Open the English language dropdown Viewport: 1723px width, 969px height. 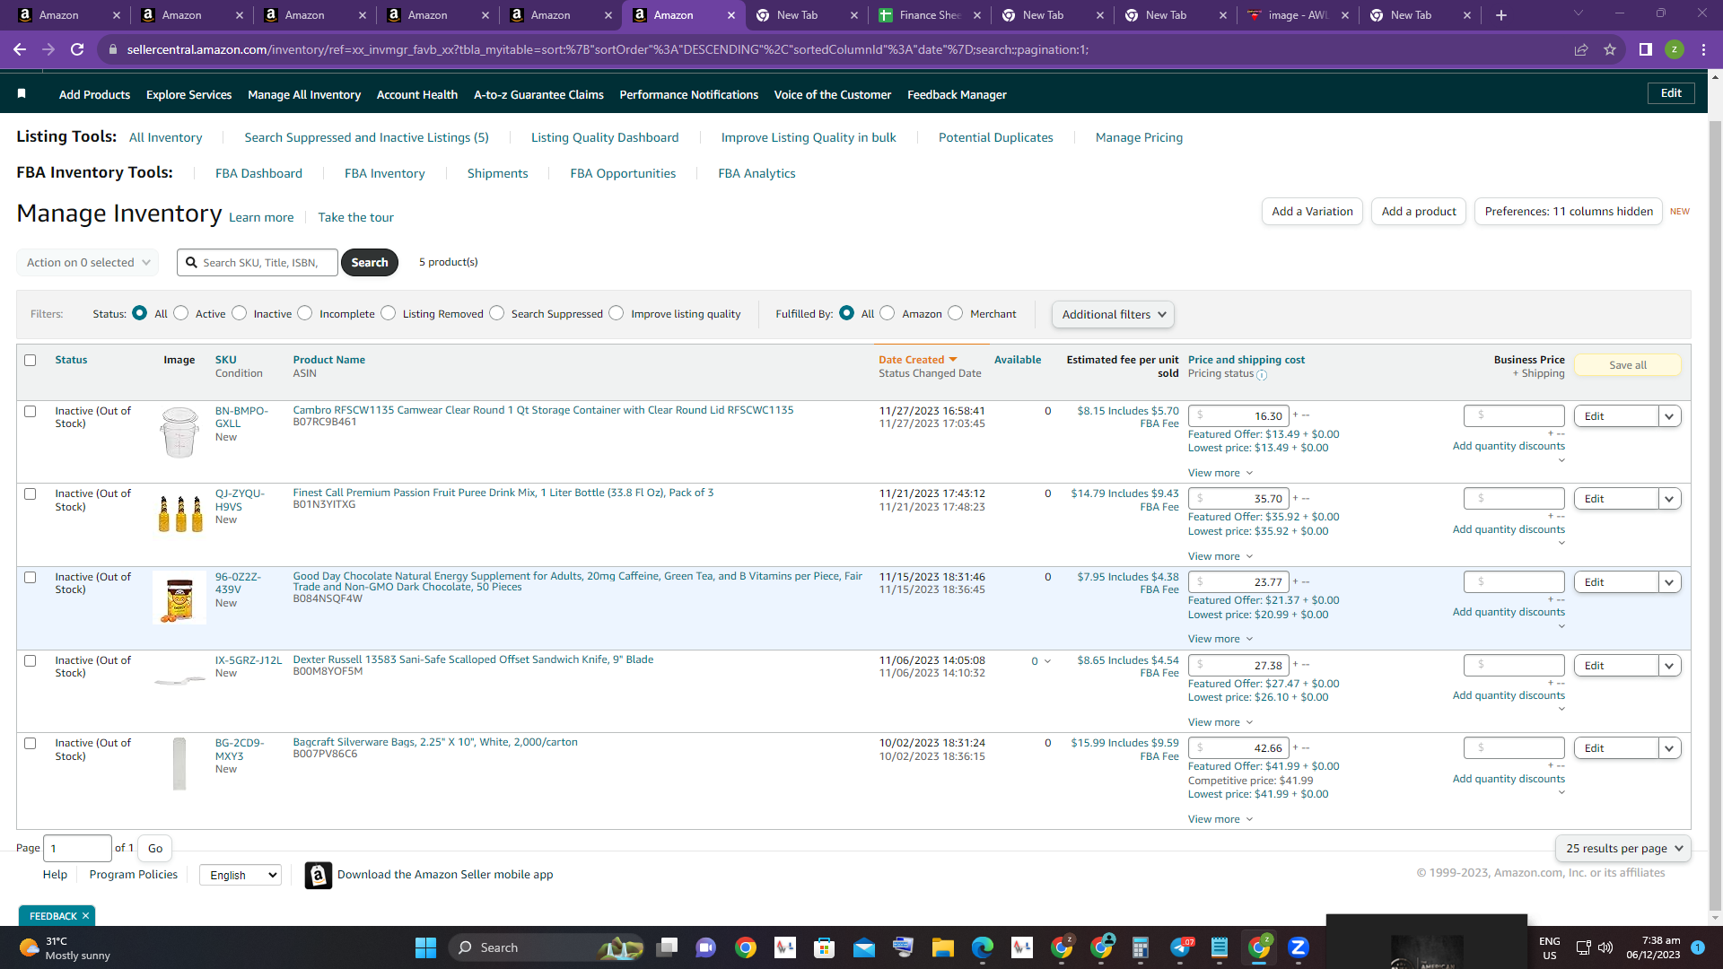point(241,875)
